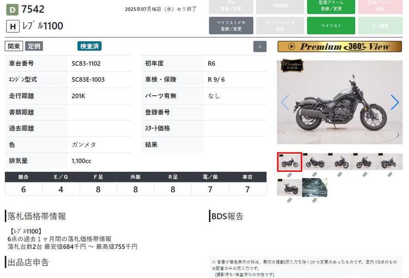Viewport: 409px width, 278px height.
Task: Open マイリスト green button
Action: pos(331,25)
